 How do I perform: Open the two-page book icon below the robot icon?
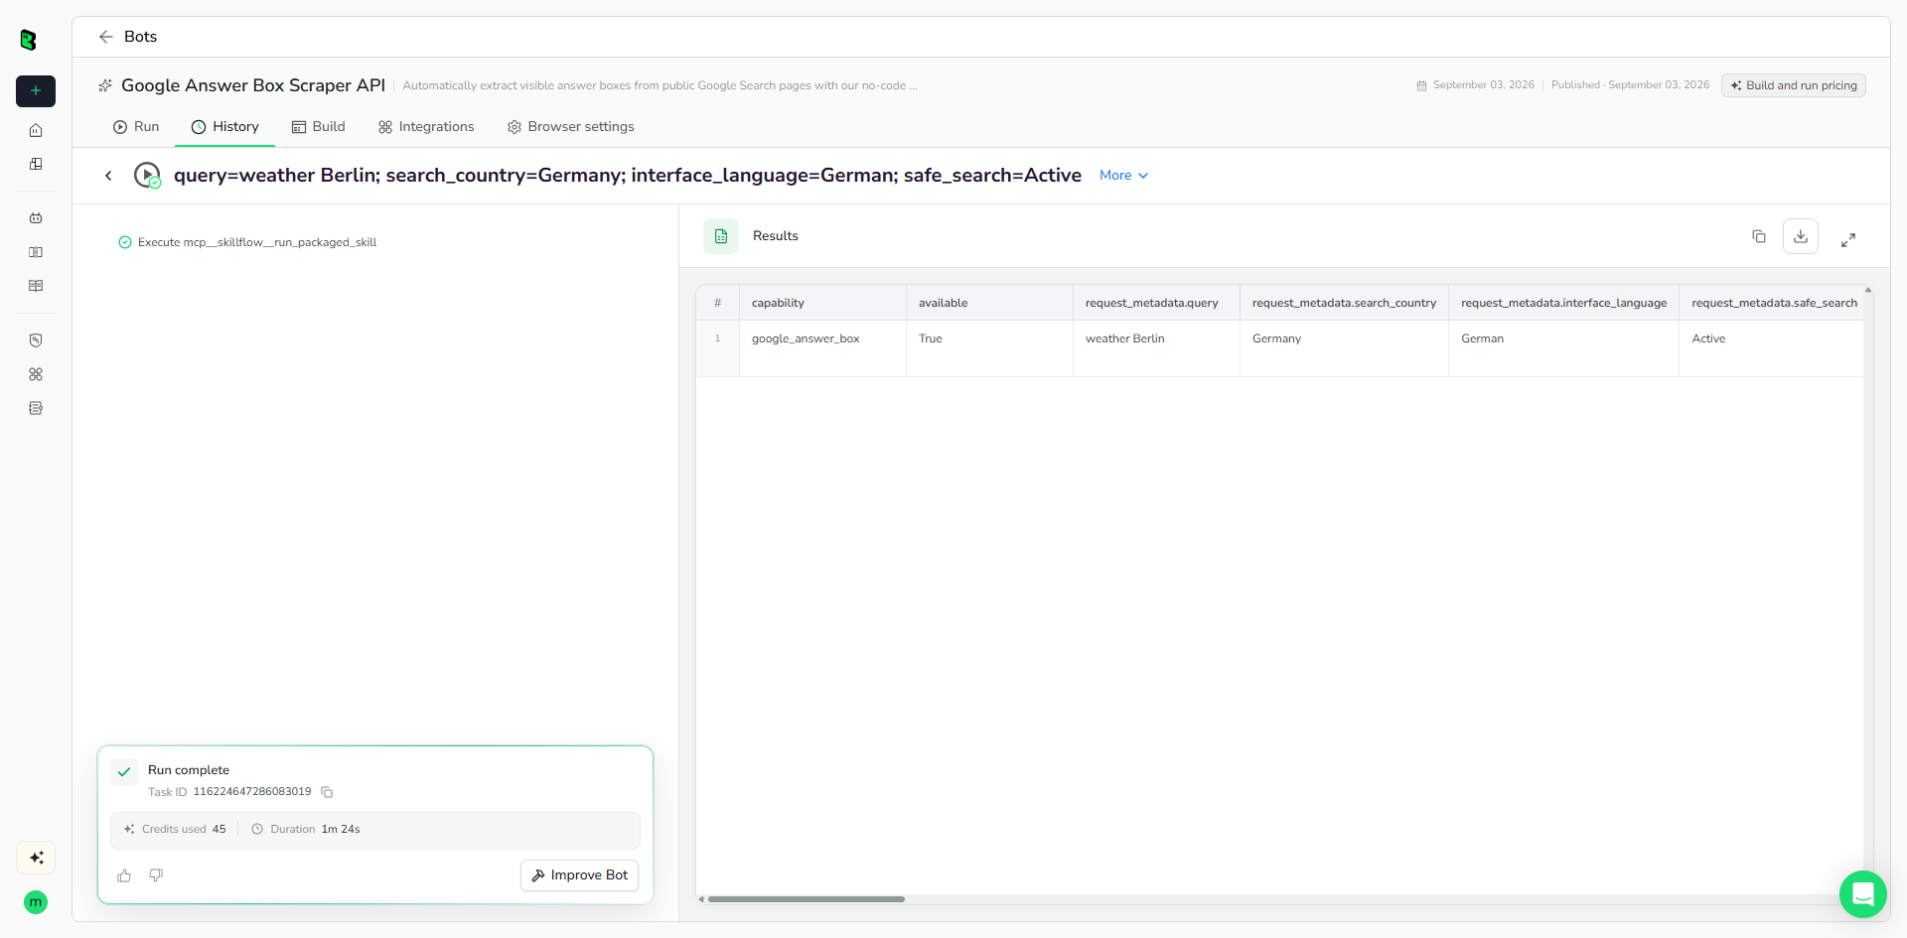pos(36,252)
